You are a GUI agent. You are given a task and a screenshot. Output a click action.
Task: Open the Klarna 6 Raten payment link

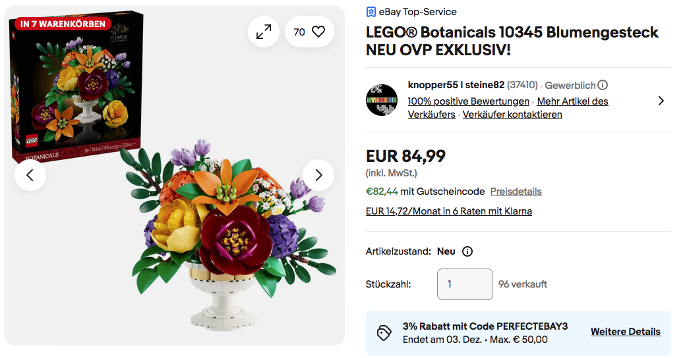pyautogui.click(x=448, y=211)
